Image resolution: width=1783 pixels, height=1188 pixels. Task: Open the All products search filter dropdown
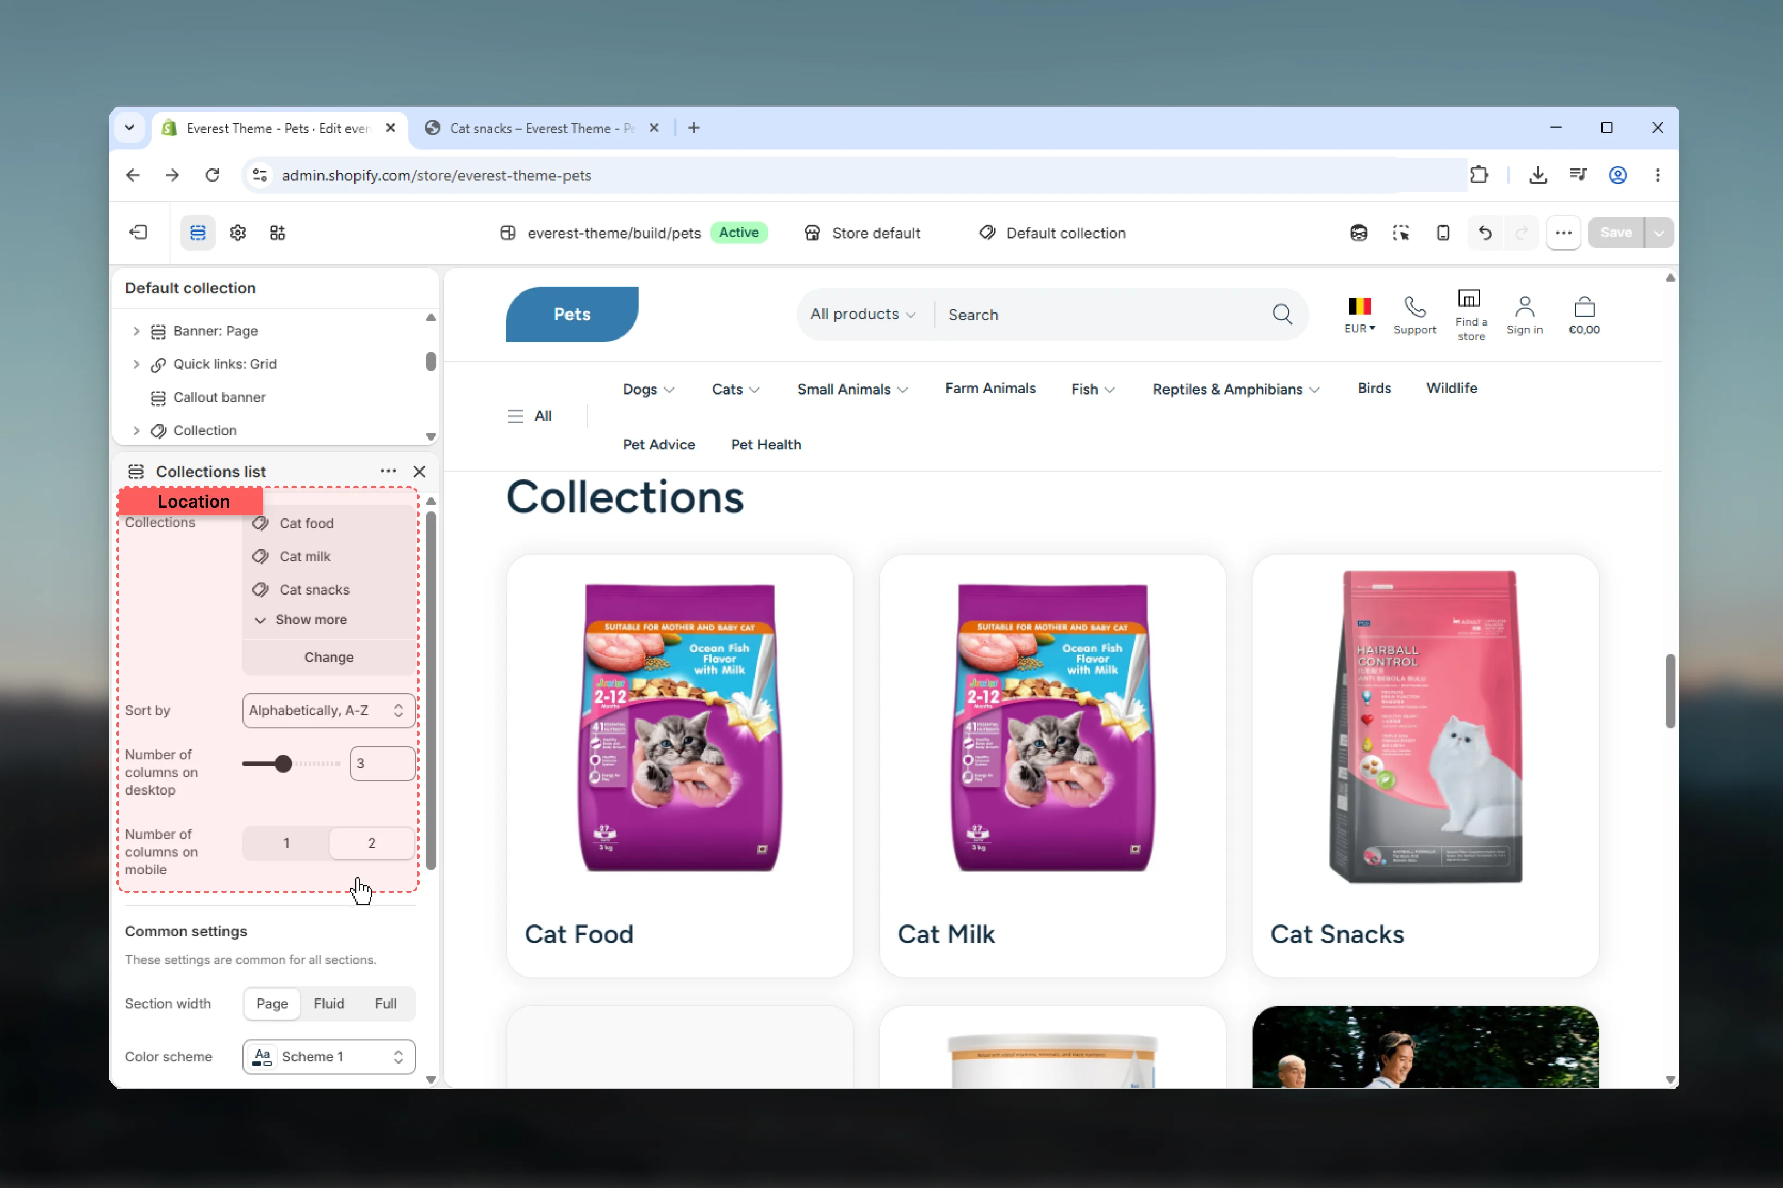coord(863,314)
